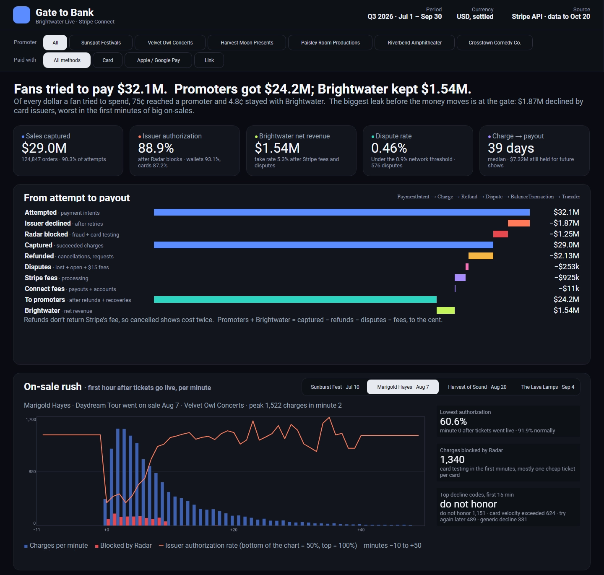The image size is (604, 575).
Task: Switch to Marigold Hayes · Aug 7 tab
Action: pyautogui.click(x=403, y=387)
